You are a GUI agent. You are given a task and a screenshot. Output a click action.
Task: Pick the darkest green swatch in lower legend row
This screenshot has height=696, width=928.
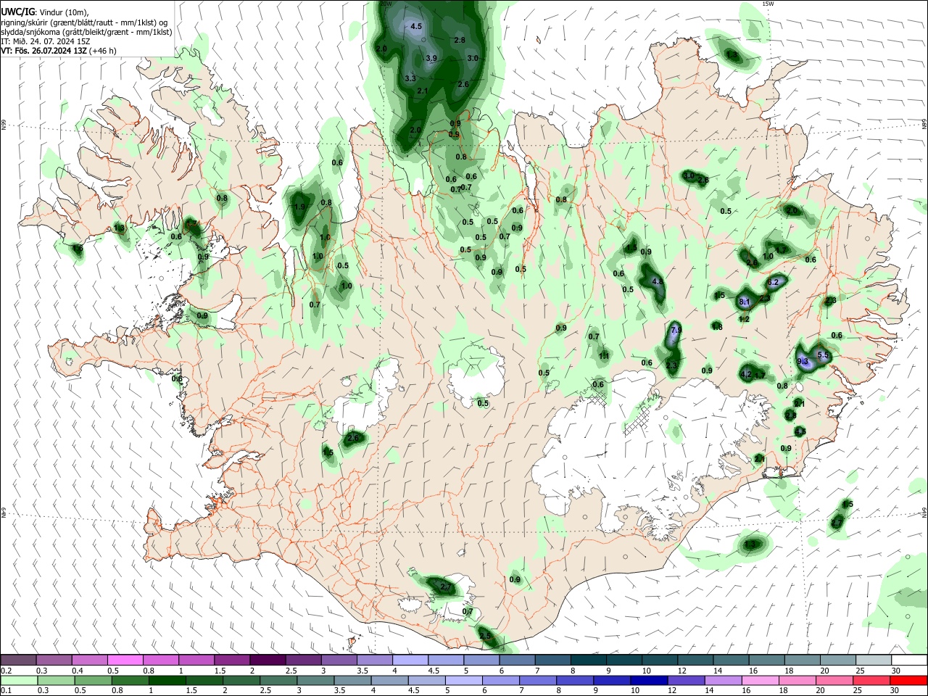[x=167, y=680]
